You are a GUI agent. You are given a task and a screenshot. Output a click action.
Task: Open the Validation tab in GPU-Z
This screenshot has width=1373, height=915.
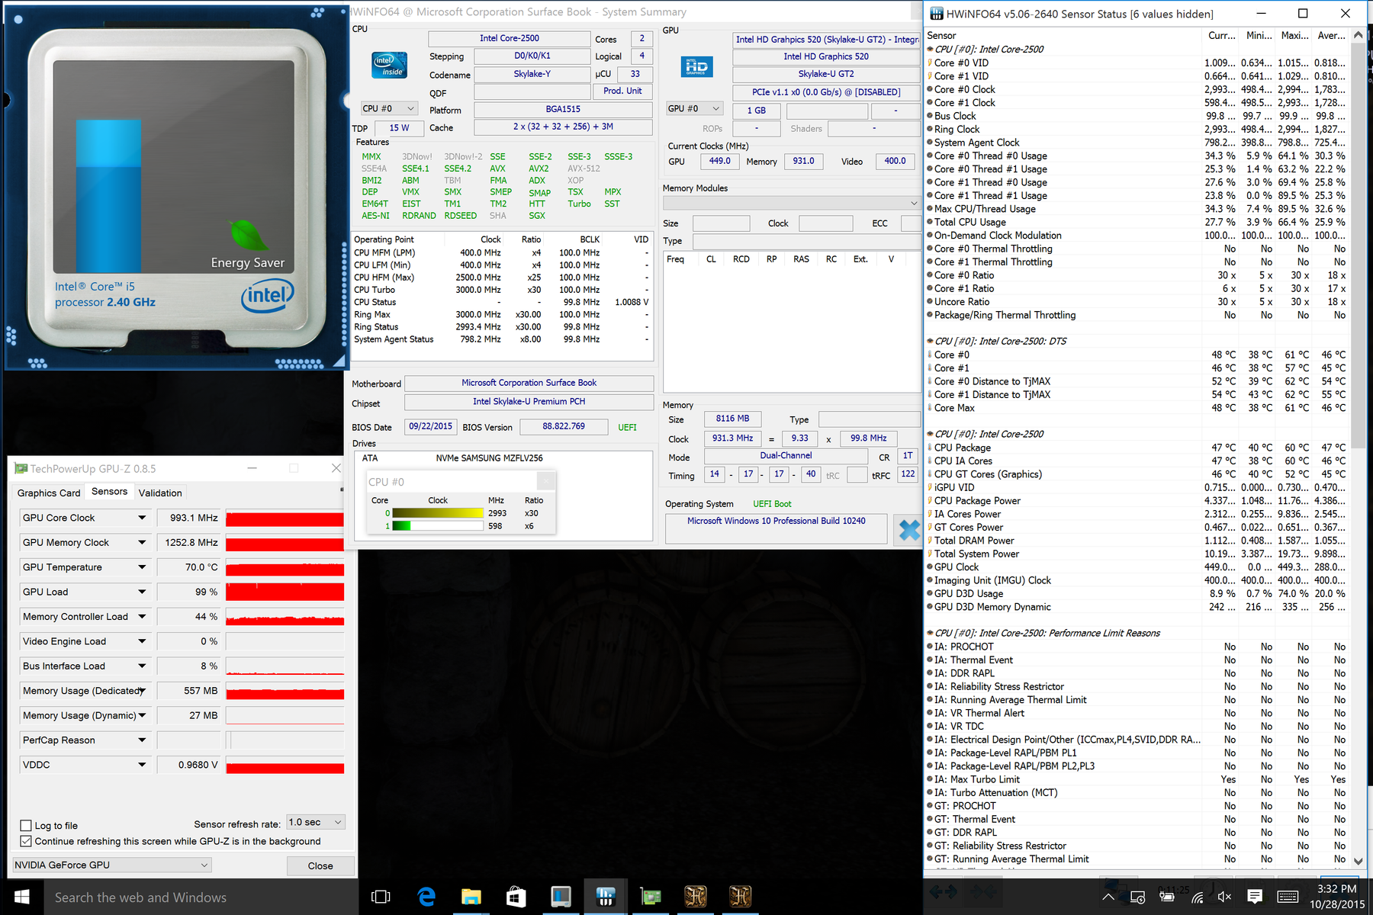[160, 493]
